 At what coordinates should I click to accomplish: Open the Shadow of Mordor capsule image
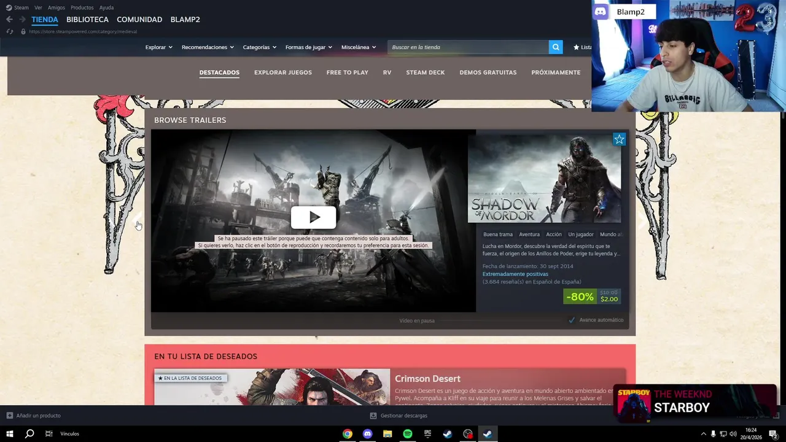[544, 178]
